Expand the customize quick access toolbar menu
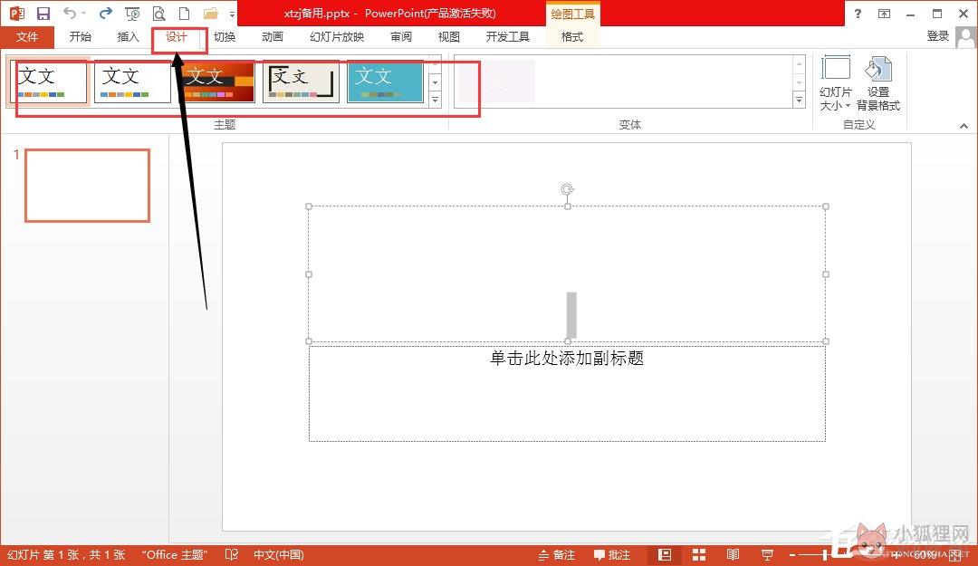The width and height of the screenshot is (978, 566). pyautogui.click(x=232, y=14)
